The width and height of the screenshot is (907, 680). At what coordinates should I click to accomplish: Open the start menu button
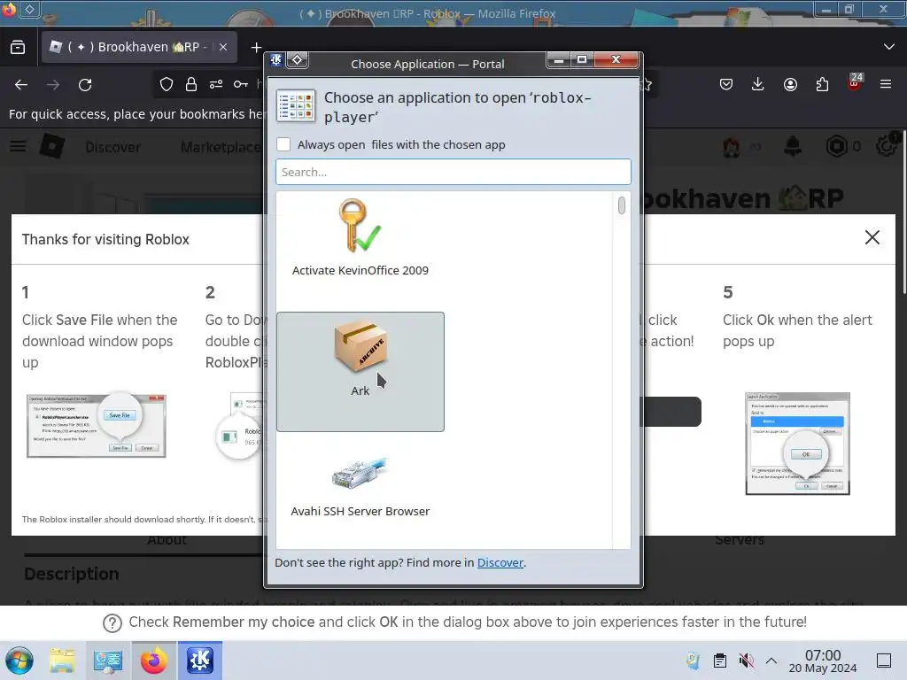pyautogui.click(x=19, y=661)
